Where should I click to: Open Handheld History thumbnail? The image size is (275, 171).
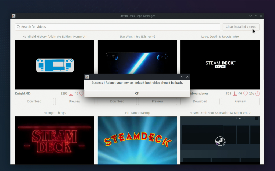point(54,65)
